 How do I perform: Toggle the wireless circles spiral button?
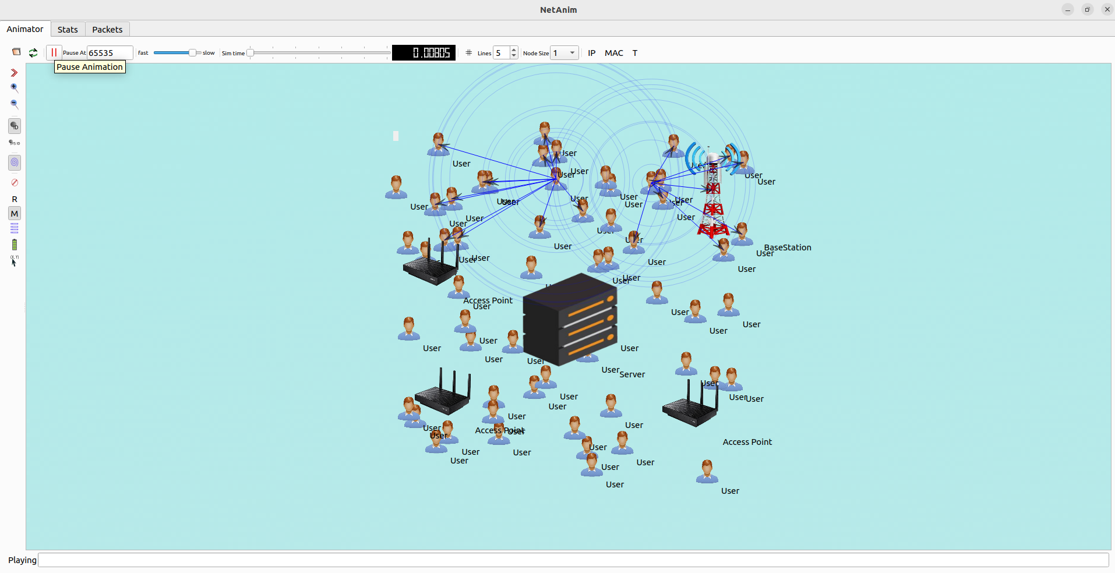pyautogui.click(x=15, y=162)
